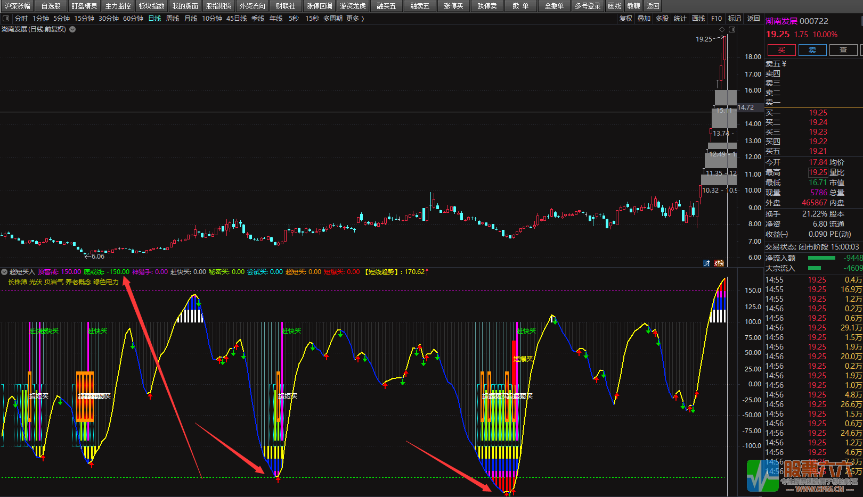863x497 pixels.
Task: Open the 自选股 watchlist
Action: (x=51, y=6)
